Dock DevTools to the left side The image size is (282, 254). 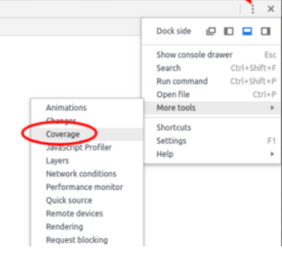click(229, 32)
